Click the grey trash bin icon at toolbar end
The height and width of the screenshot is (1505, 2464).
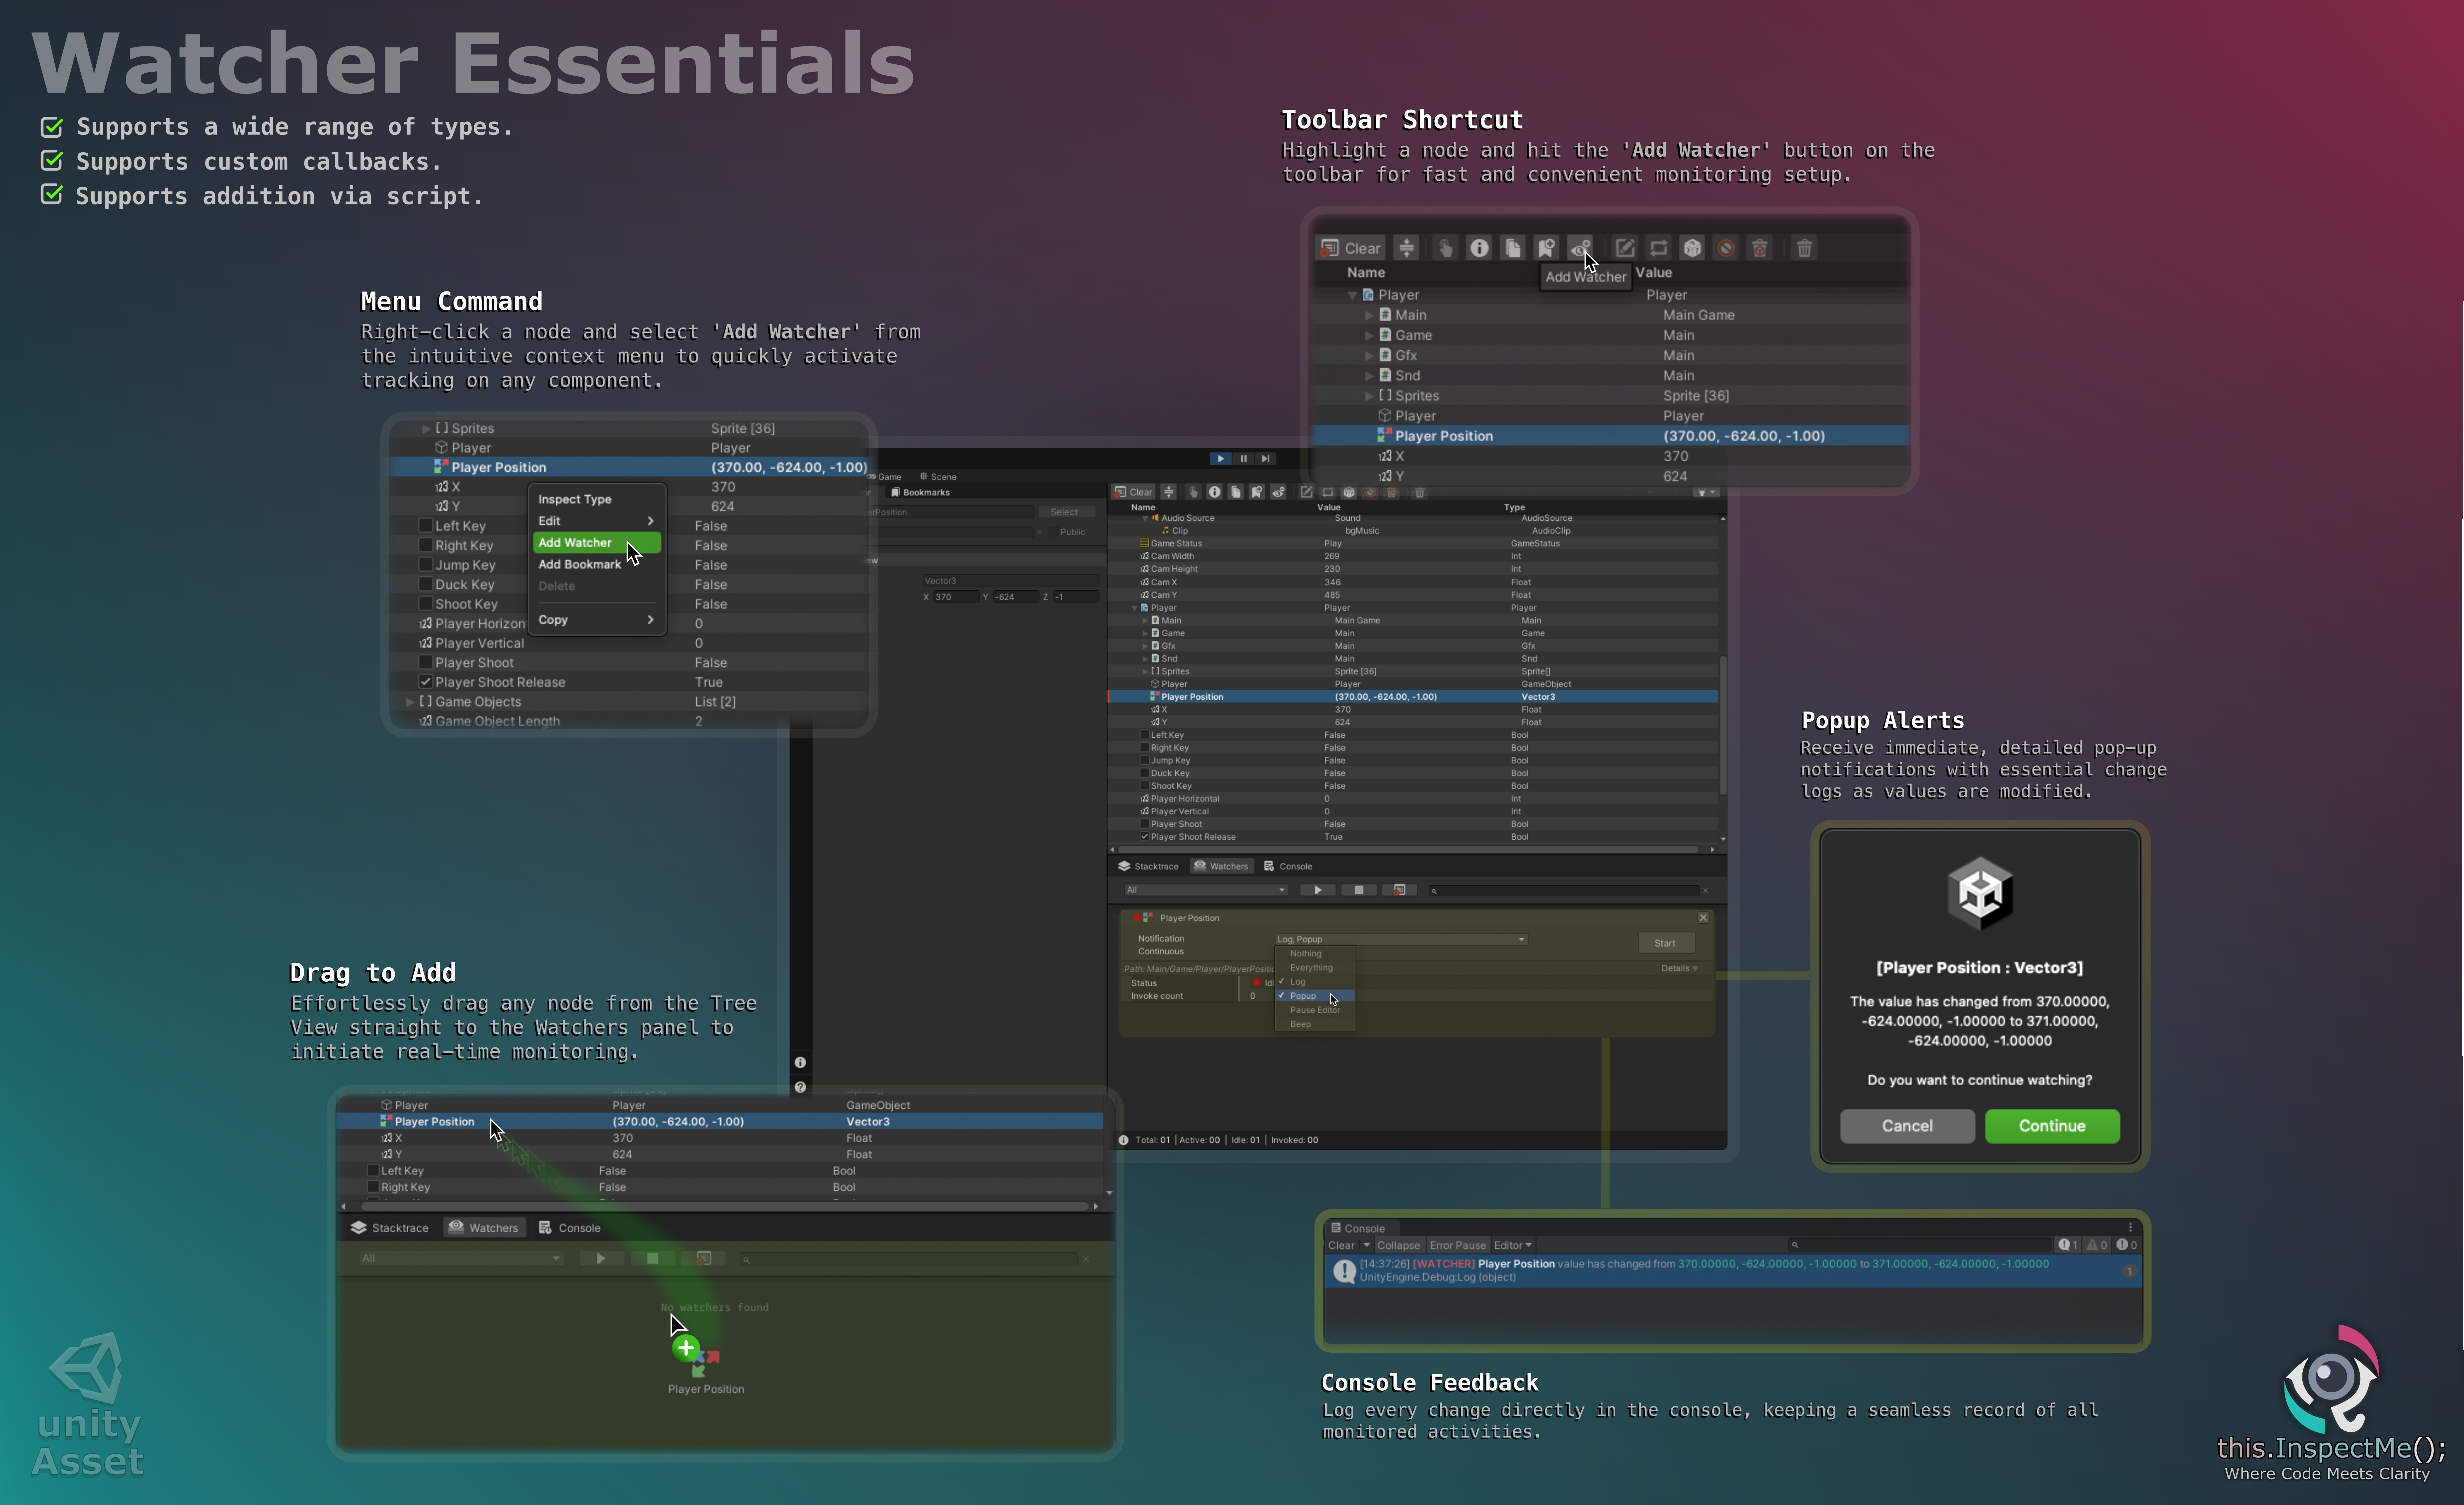[x=1804, y=248]
